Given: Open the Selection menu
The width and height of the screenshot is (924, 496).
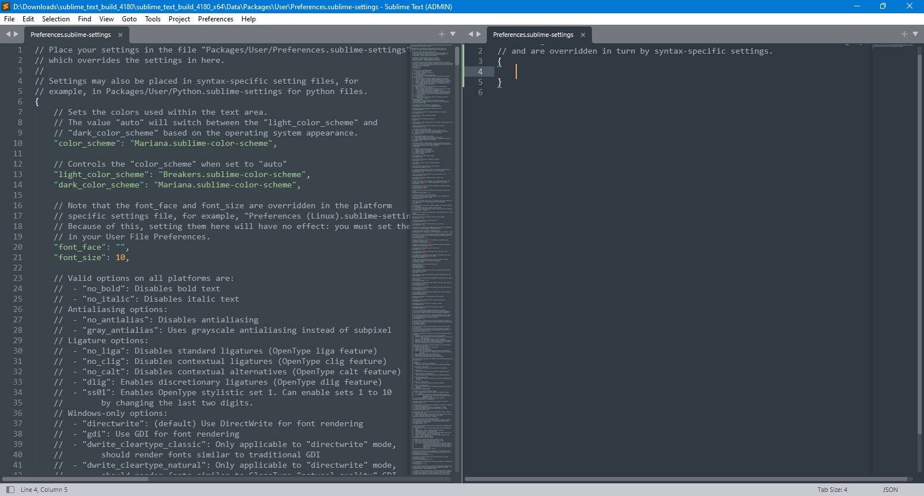Looking at the screenshot, I should coord(56,19).
